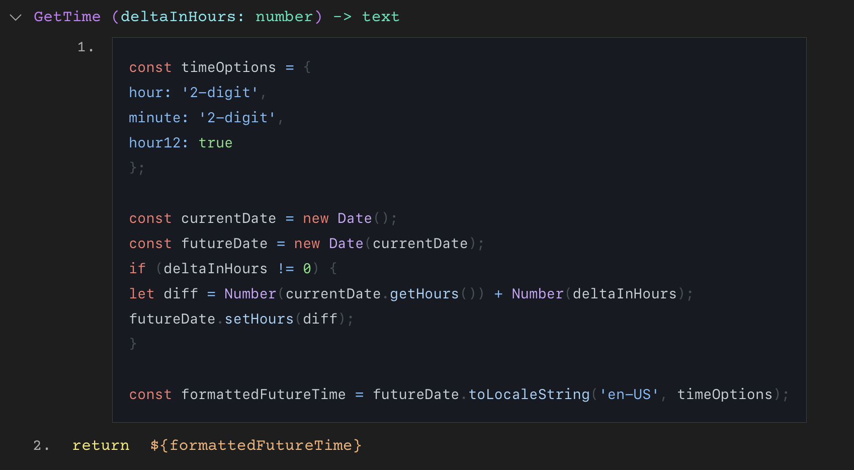
Task: Click the GetTime function name
Action: point(67,17)
